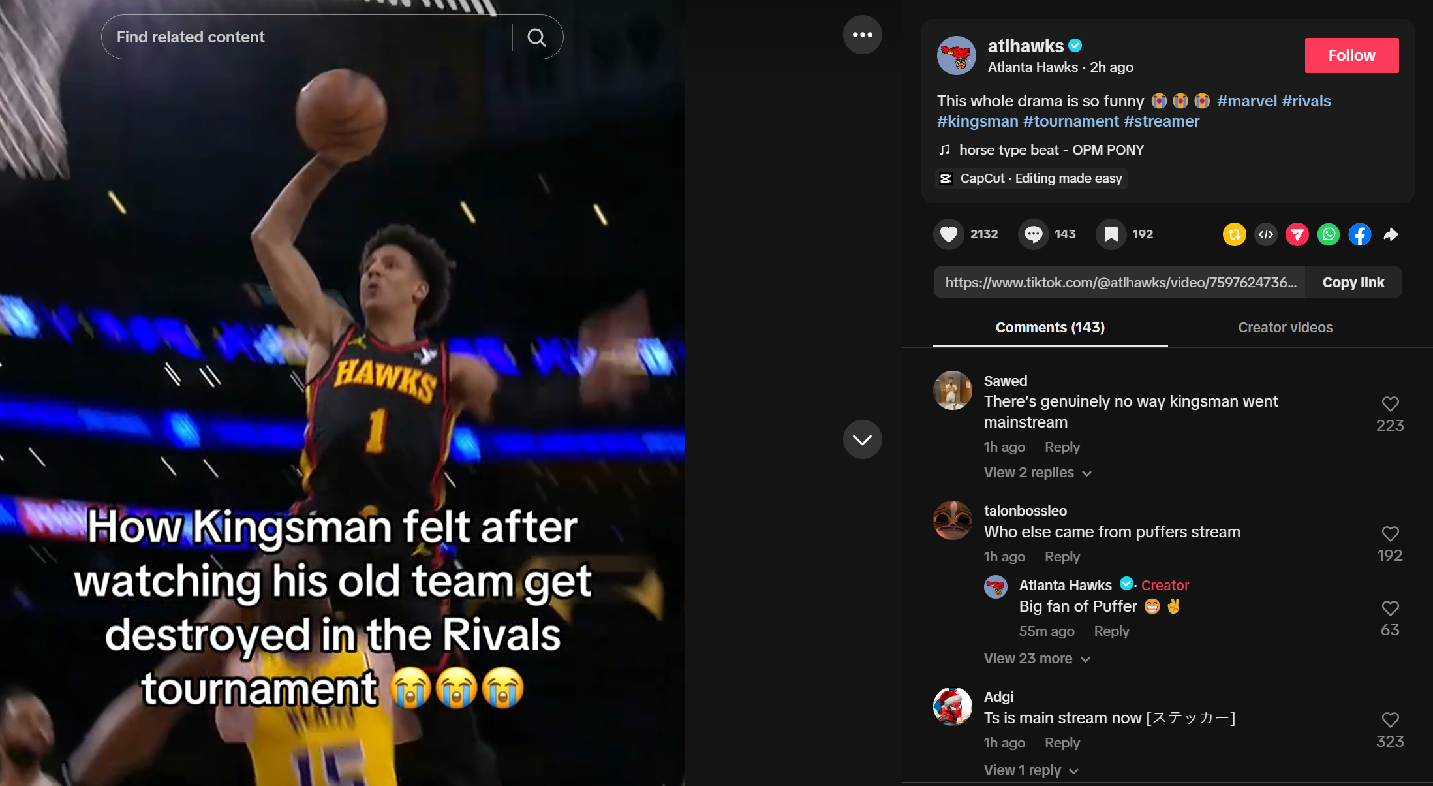This screenshot has height=786, width=1433.
Task: Expand View 2 replies under Sawed
Action: 1038,473
